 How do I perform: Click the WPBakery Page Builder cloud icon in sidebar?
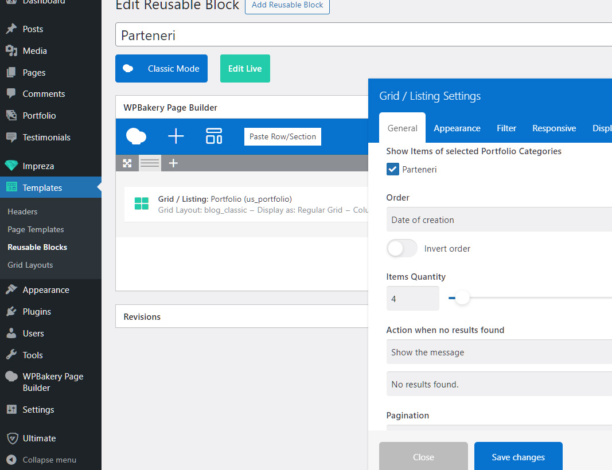click(11, 377)
